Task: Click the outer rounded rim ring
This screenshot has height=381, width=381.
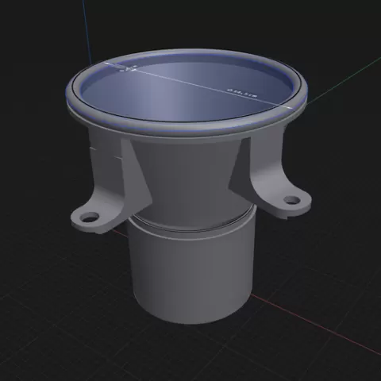Action: [x=187, y=129]
